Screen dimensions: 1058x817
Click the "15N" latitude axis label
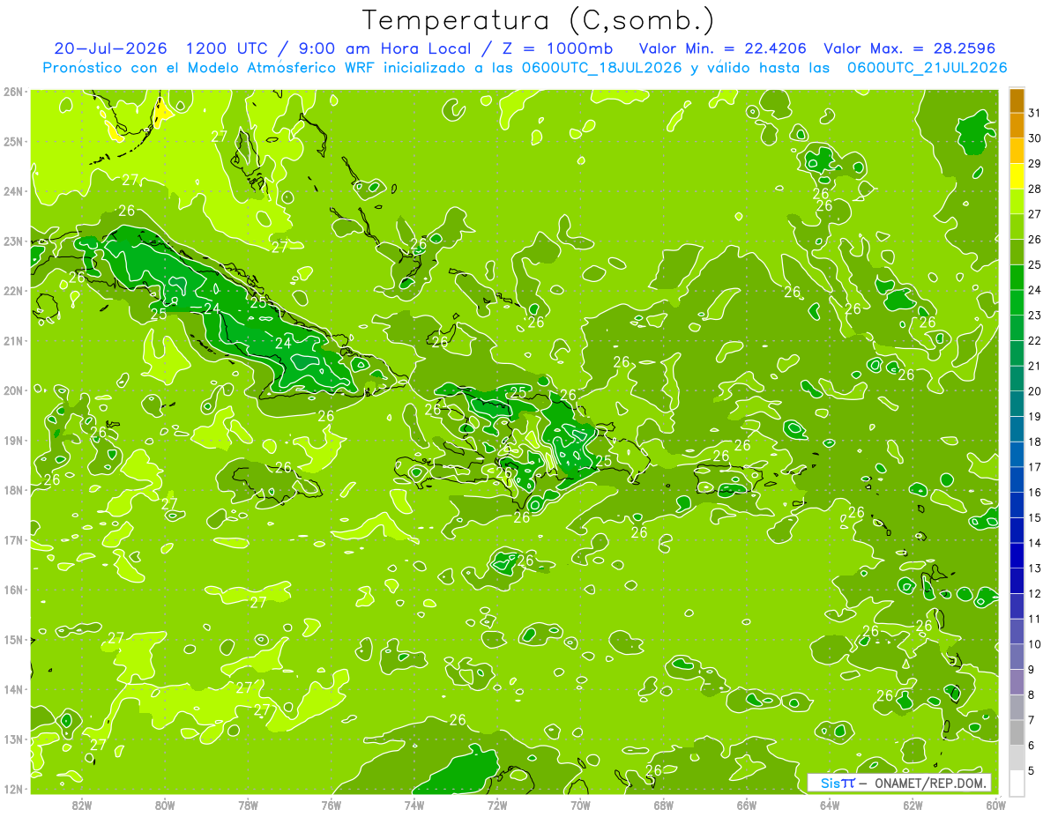[13, 639]
